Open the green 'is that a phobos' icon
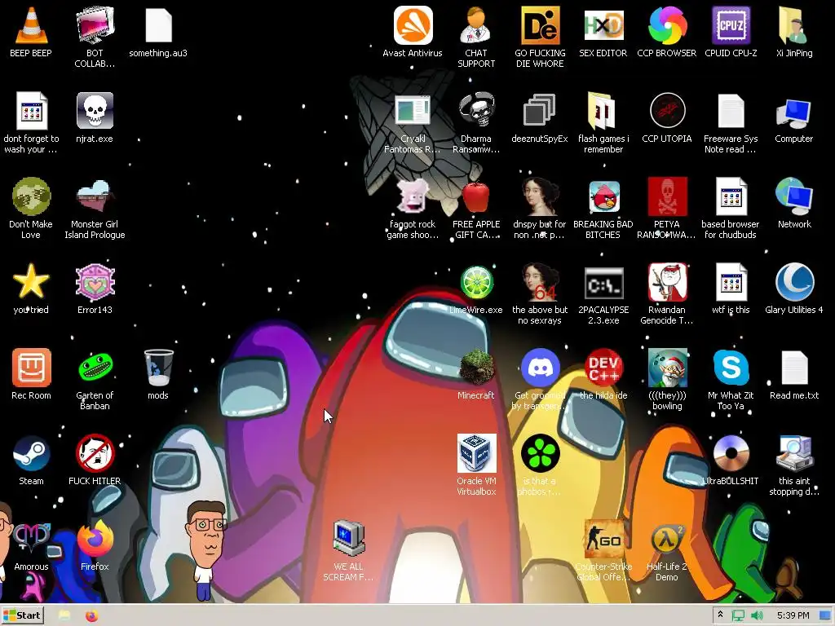 tap(540, 453)
